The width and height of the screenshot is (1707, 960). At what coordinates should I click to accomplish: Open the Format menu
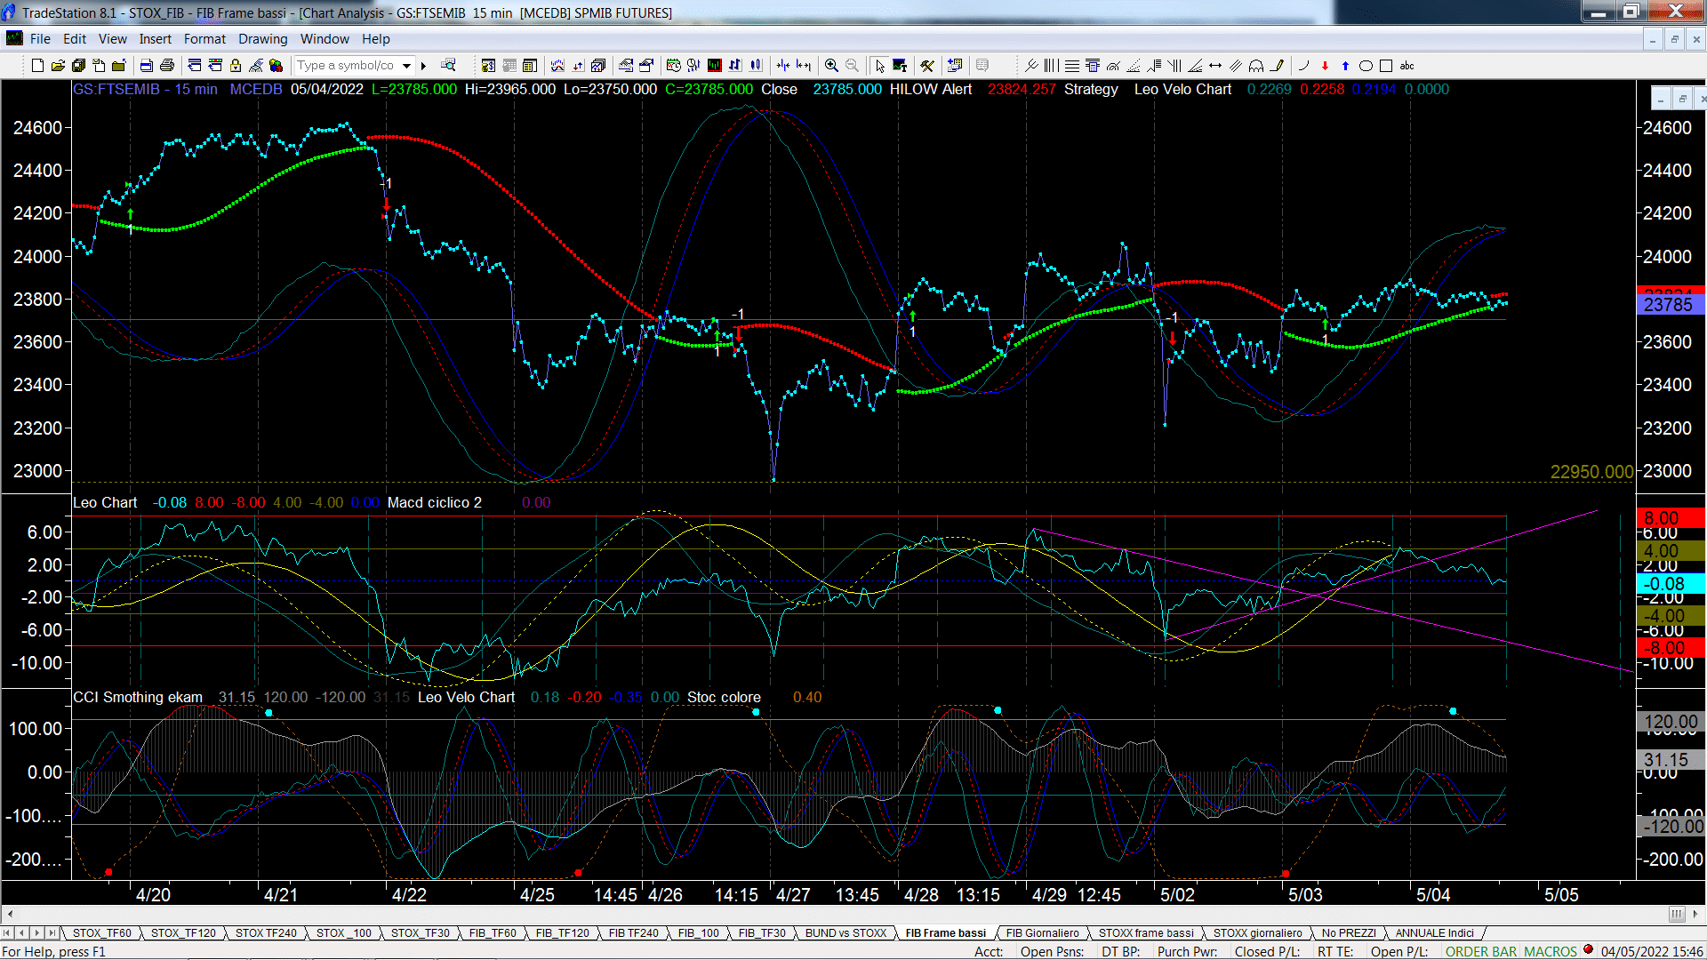click(205, 39)
